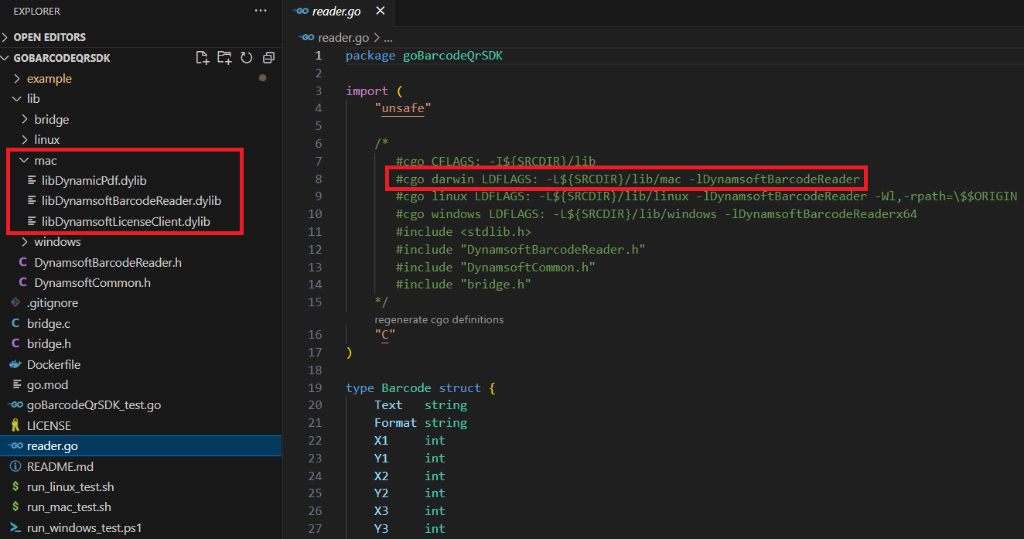Click the New Folder icon in Explorer
The width and height of the screenshot is (1024, 539).
click(224, 58)
